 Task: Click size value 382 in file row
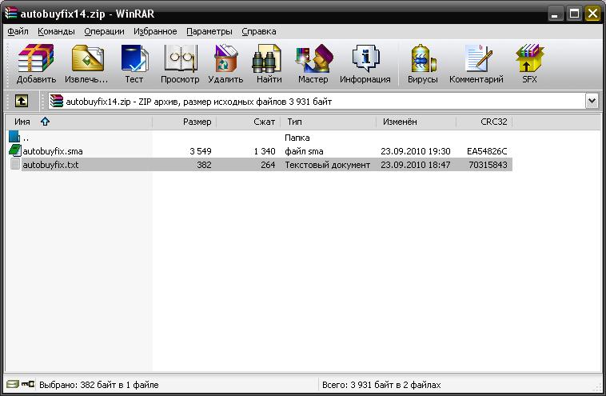[204, 165]
